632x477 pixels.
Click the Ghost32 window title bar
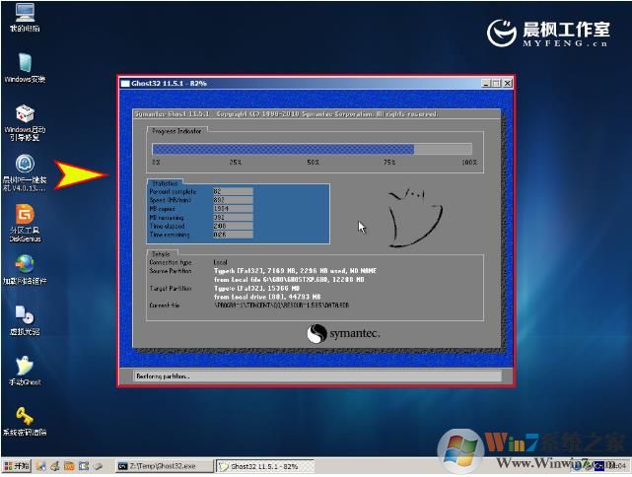(296, 84)
